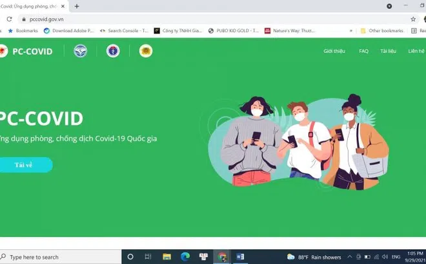The height and width of the screenshot is (264, 426).
Task: Expand hidden bookmarks with the chevron
Action: click(x=350, y=31)
